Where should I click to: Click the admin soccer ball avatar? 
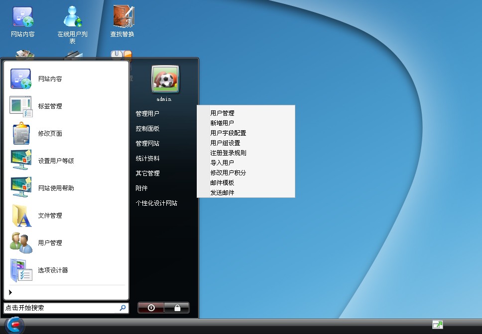[165, 79]
